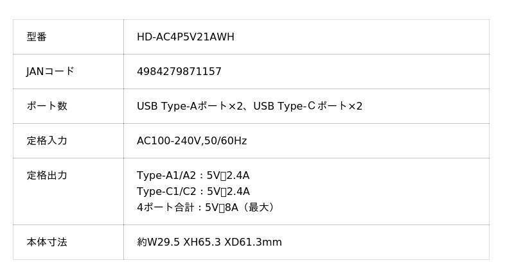Click the 8A total current value
Screen dimensions: 514x279
[x=231, y=208]
